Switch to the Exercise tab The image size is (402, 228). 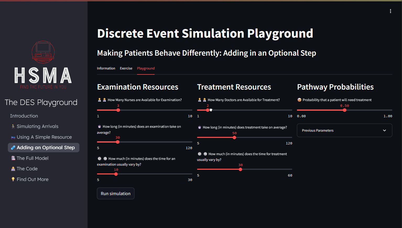click(126, 68)
